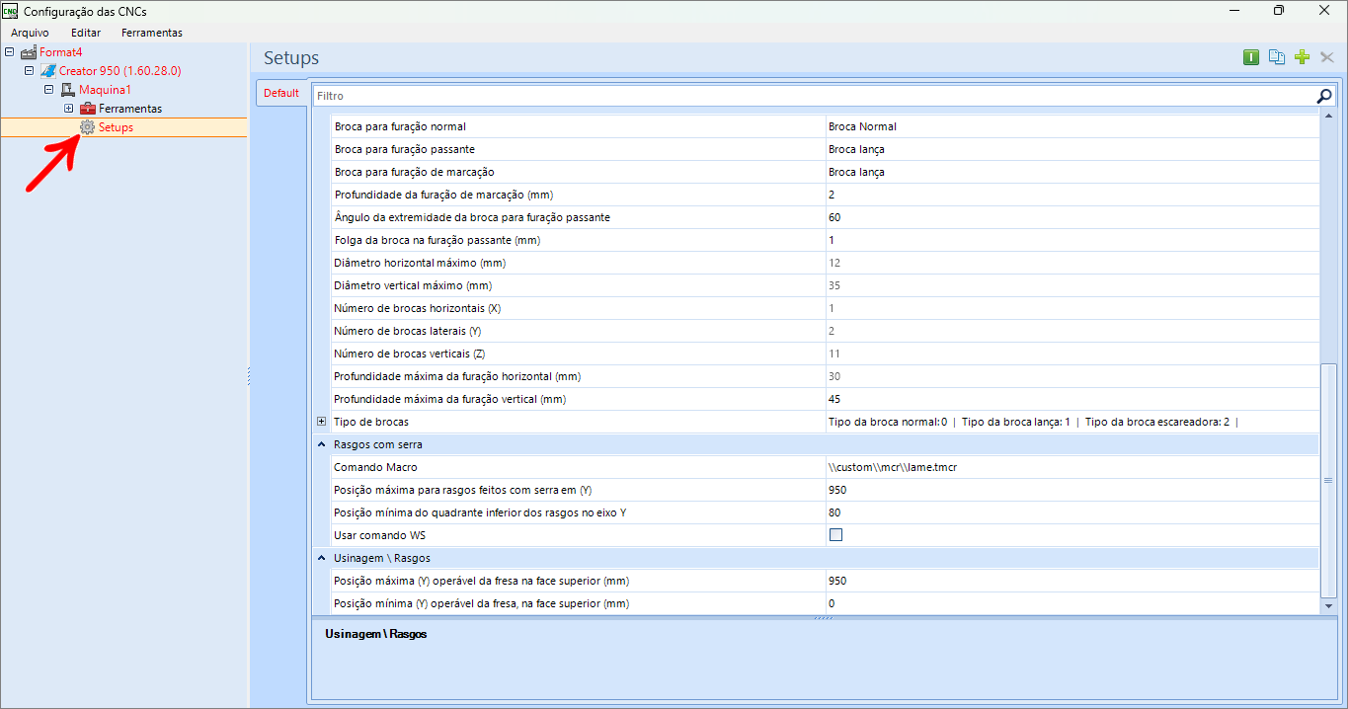Collapse the Maquina1 tree node
The width and height of the screenshot is (1348, 709).
48,90
